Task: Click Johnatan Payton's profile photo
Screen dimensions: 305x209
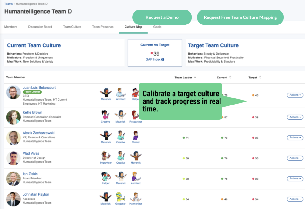Action: click(x=13, y=199)
